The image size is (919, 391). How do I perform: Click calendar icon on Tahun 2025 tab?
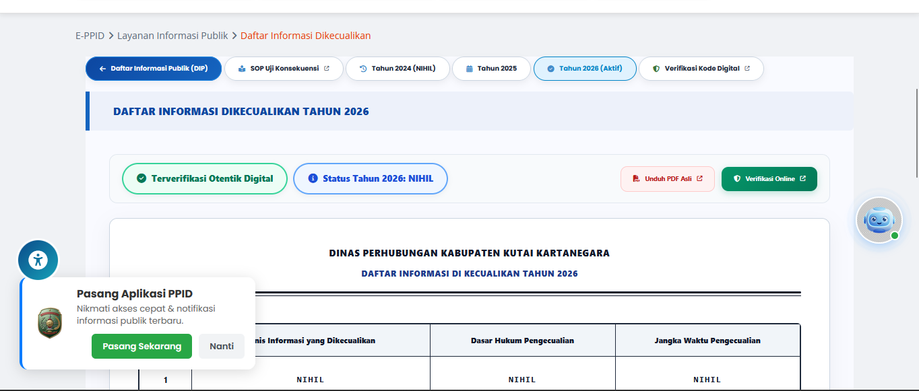pos(470,69)
